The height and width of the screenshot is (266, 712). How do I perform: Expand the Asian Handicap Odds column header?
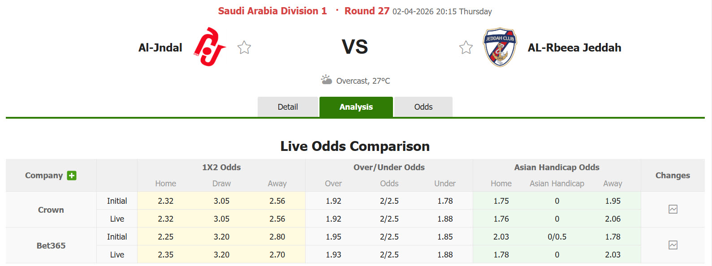coord(557,167)
